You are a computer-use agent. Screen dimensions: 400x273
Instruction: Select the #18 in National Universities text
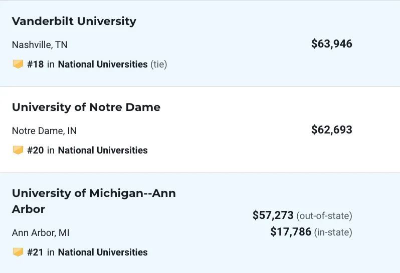tap(88, 64)
